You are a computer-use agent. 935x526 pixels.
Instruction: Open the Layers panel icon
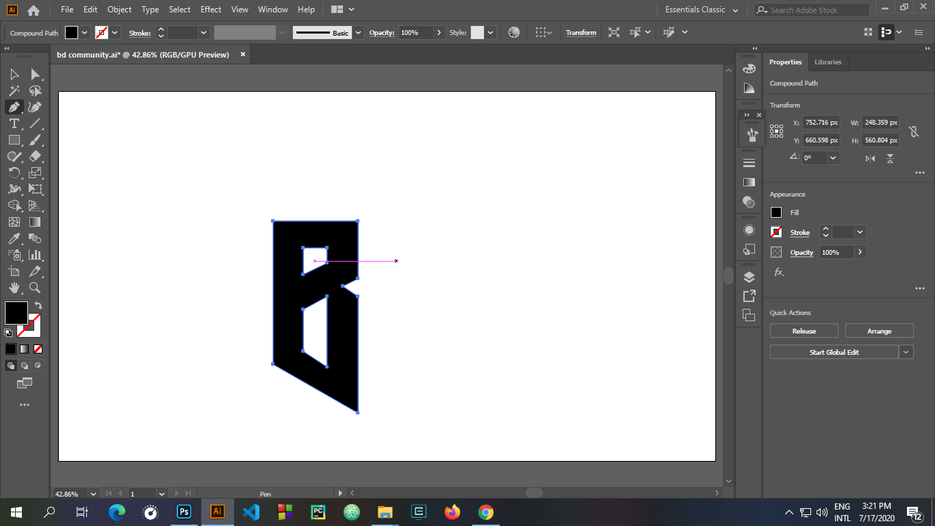pos(749,277)
